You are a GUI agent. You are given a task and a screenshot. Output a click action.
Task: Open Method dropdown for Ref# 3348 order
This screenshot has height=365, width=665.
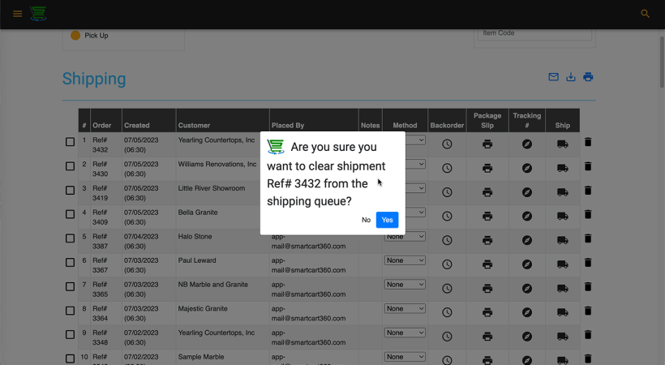pos(405,333)
